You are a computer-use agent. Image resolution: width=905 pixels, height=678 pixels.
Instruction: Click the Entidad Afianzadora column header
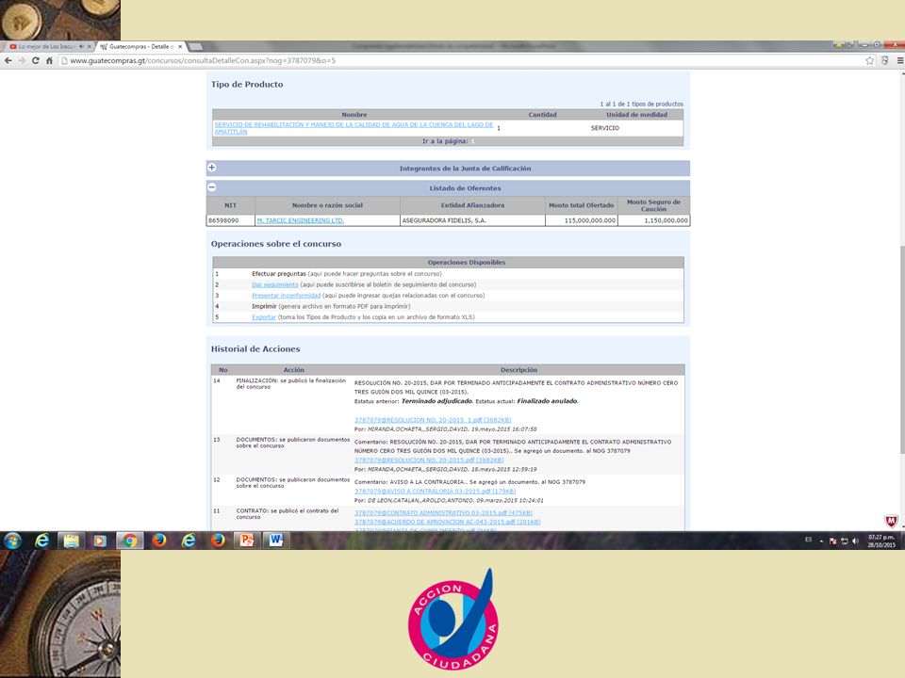(472, 205)
